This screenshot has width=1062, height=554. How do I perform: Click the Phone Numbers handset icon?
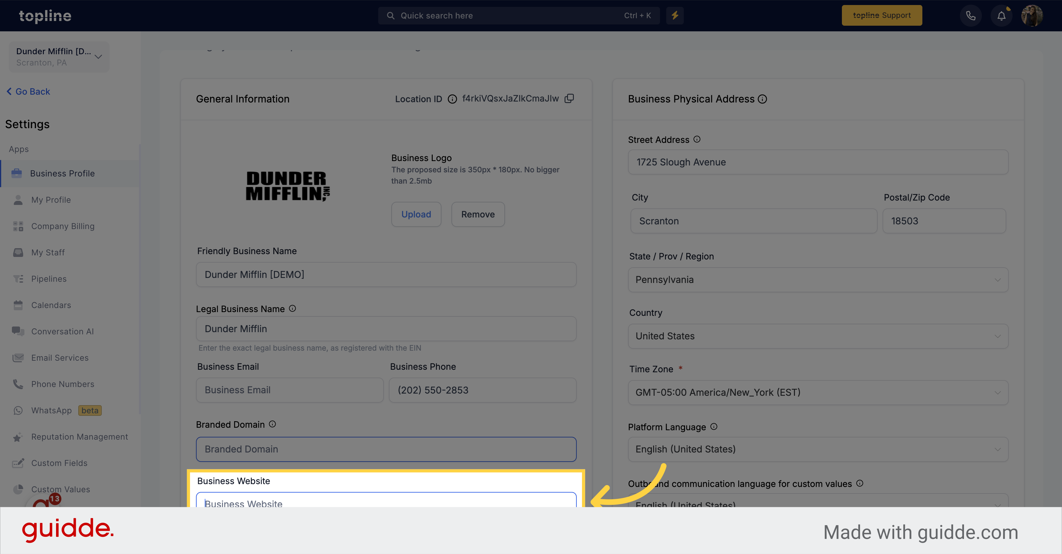[x=18, y=384]
